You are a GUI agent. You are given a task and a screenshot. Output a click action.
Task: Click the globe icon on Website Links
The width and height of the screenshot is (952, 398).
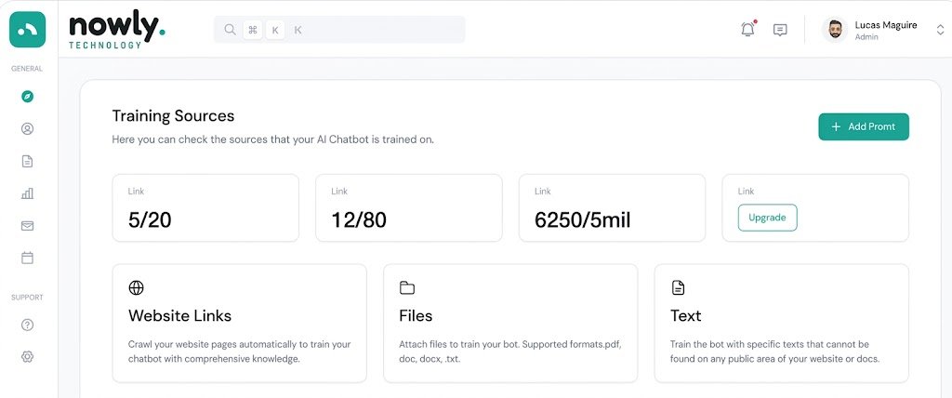pyautogui.click(x=136, y=287)
